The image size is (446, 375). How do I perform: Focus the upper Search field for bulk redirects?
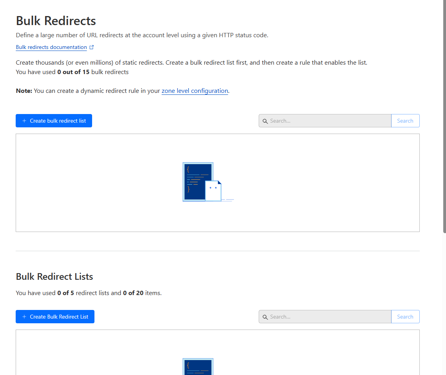325,121
